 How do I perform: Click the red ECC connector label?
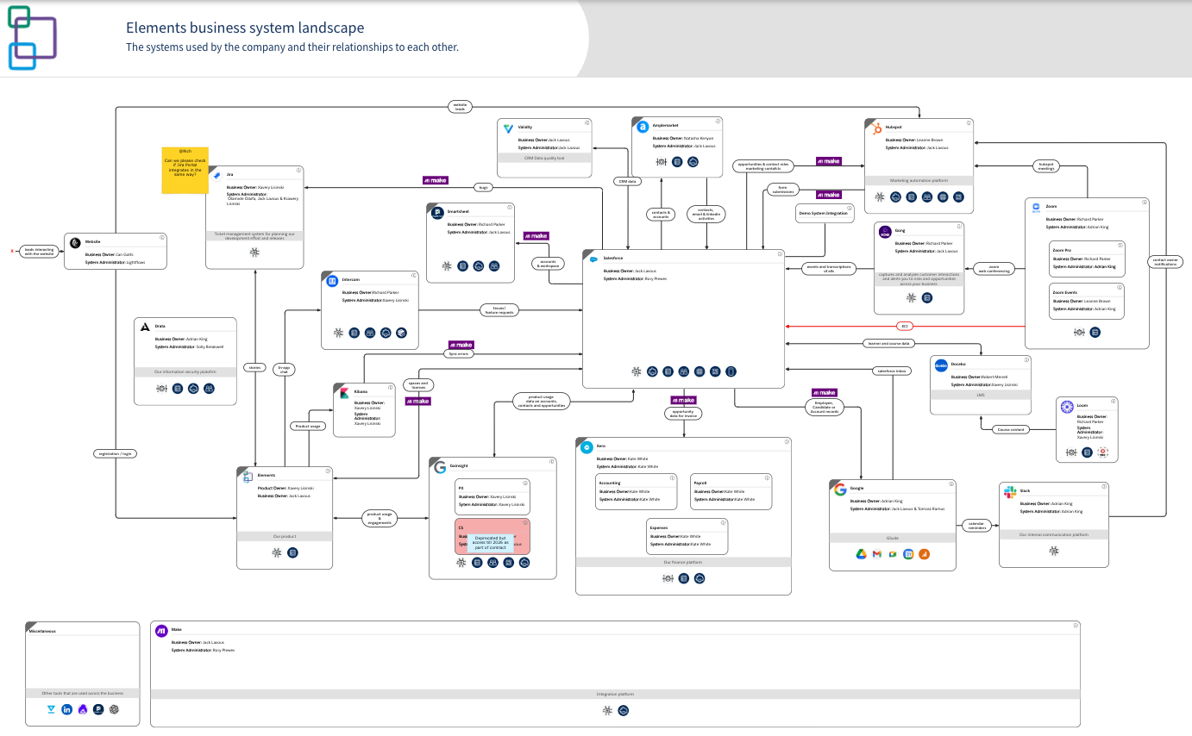(x=905, y=327)
